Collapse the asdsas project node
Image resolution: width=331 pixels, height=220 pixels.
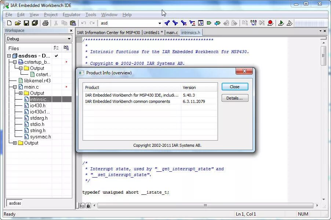9,56
